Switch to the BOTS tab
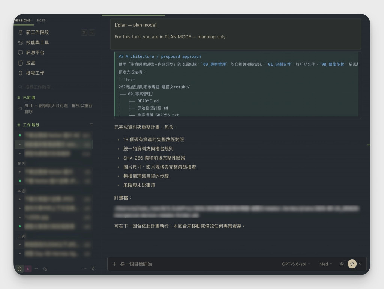 click(x=41, y=20)
